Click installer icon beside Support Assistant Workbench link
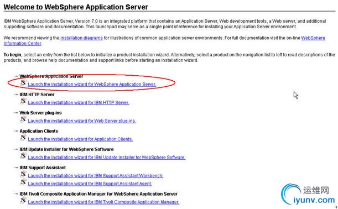Screen dimensions: 338x209 pyautogui.click(x=23, y=174)
